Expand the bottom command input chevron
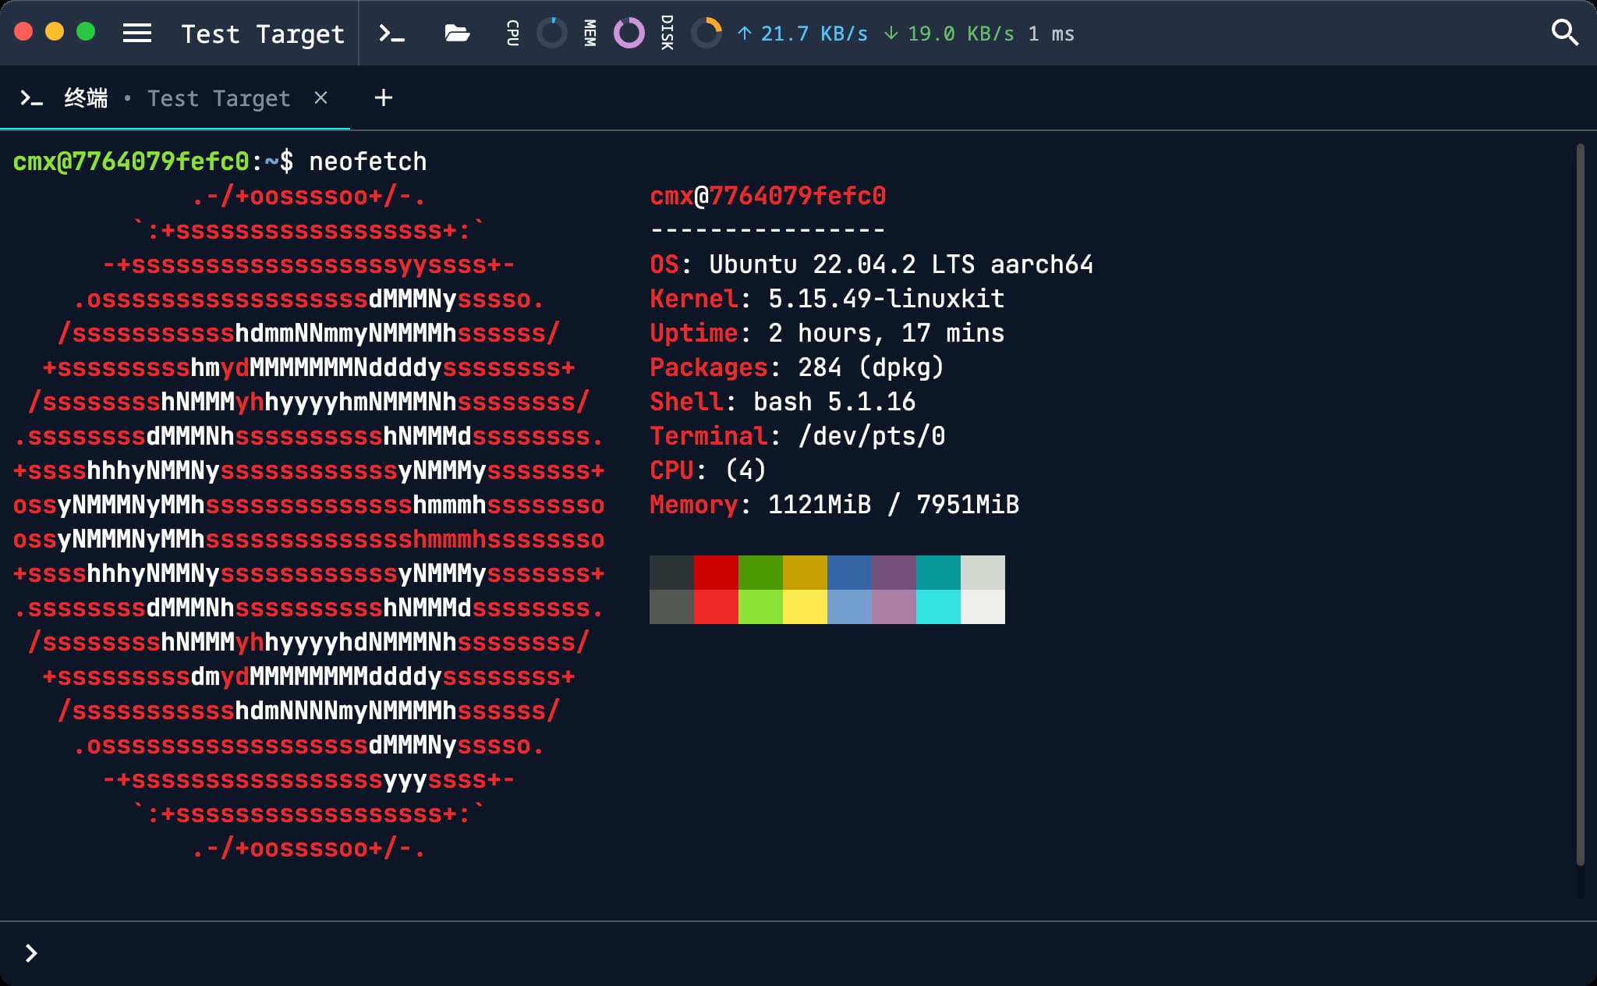The width and height of the screenshot is (1597, 986). 31,953
